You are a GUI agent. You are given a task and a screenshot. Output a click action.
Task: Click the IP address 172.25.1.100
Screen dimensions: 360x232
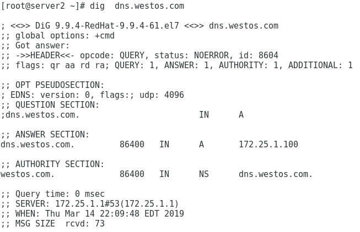[268, 145]
